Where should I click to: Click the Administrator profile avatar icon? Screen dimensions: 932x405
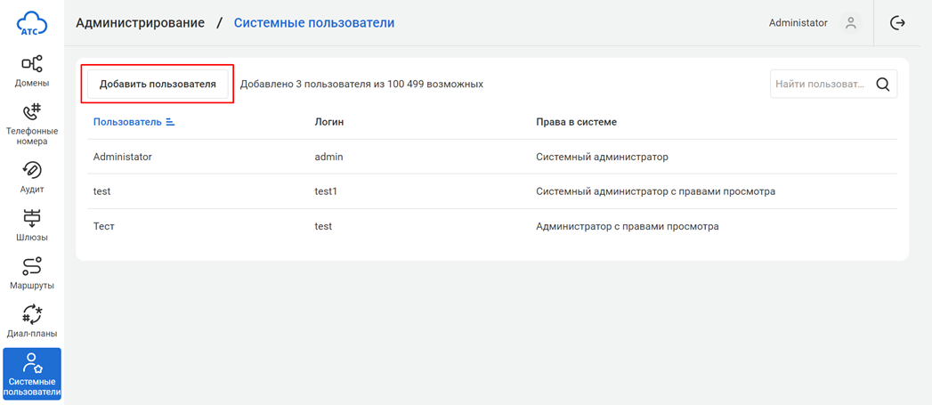click(851, 23)
